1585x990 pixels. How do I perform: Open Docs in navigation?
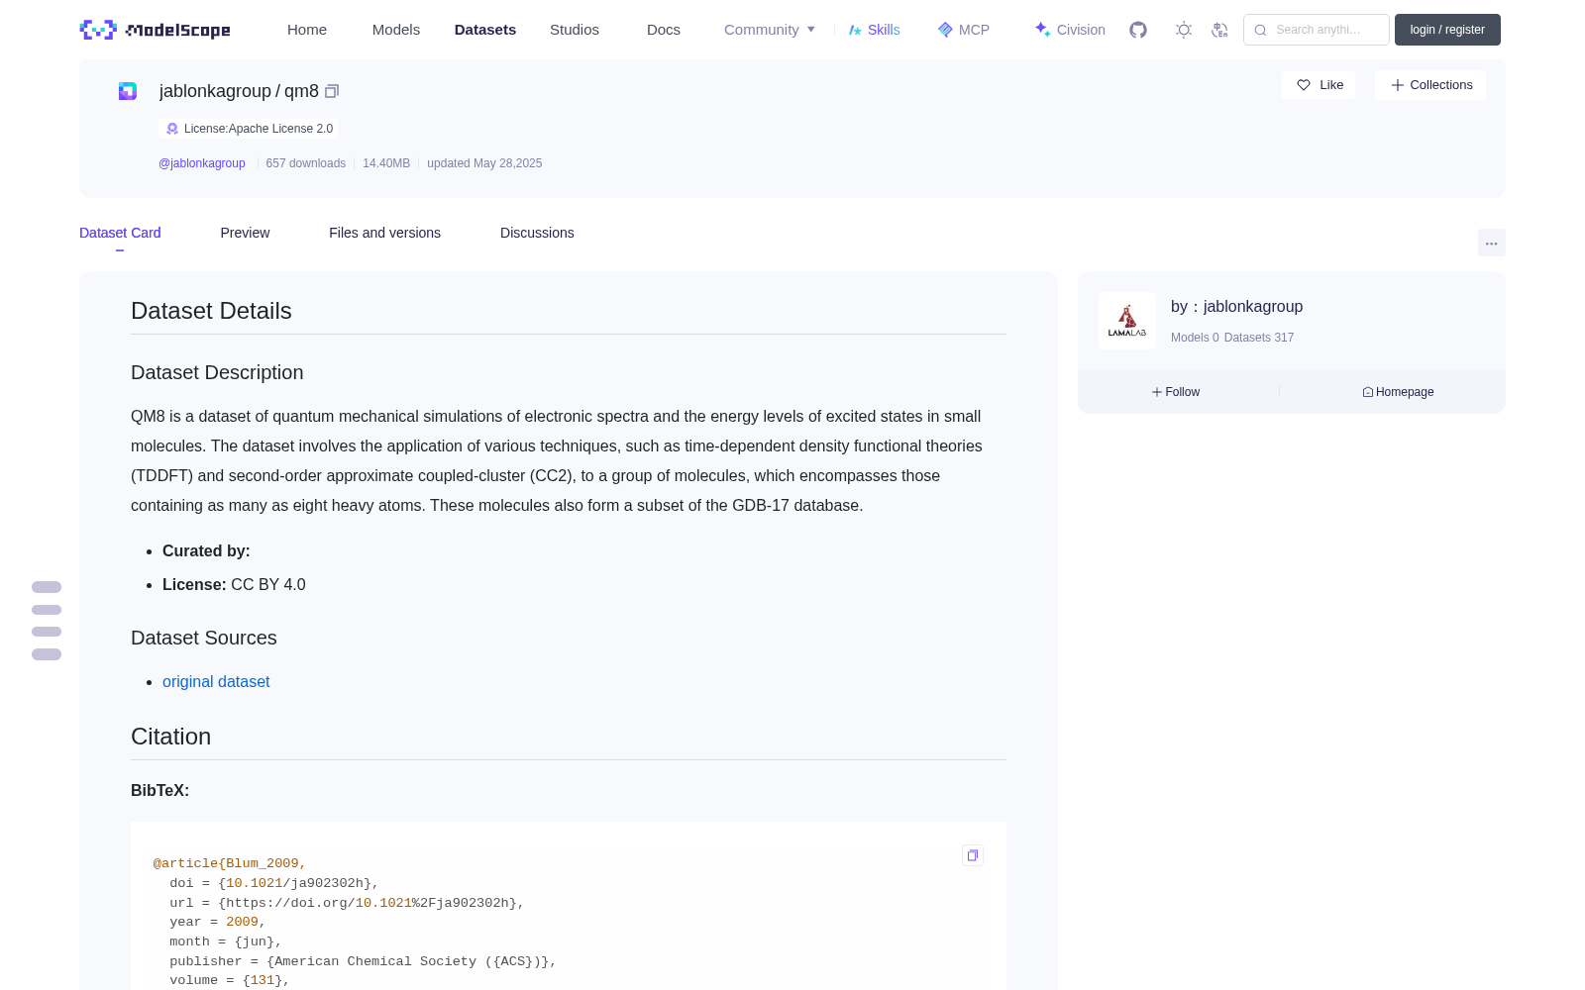pos(664,30)
